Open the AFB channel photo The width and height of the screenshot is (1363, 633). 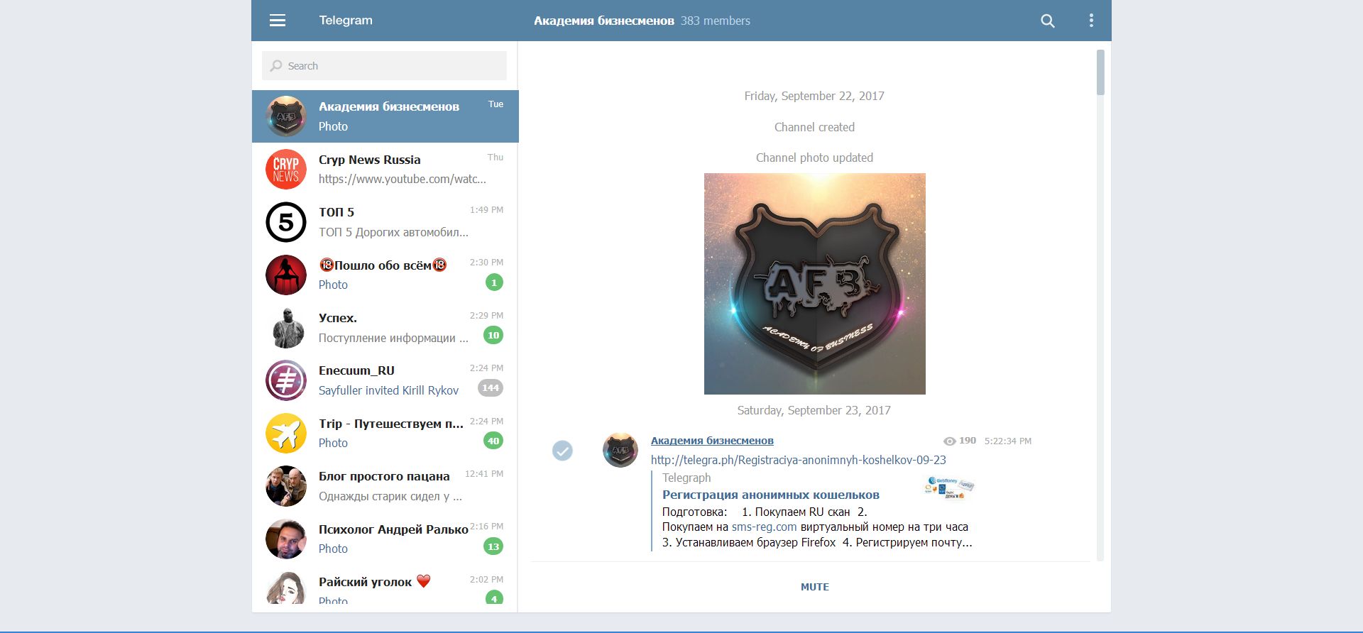pyautogui.click(x=814, y=284)
